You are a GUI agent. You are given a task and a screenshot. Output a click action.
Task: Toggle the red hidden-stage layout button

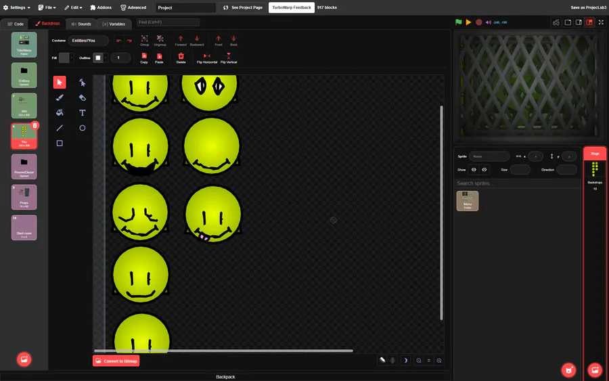589,22
